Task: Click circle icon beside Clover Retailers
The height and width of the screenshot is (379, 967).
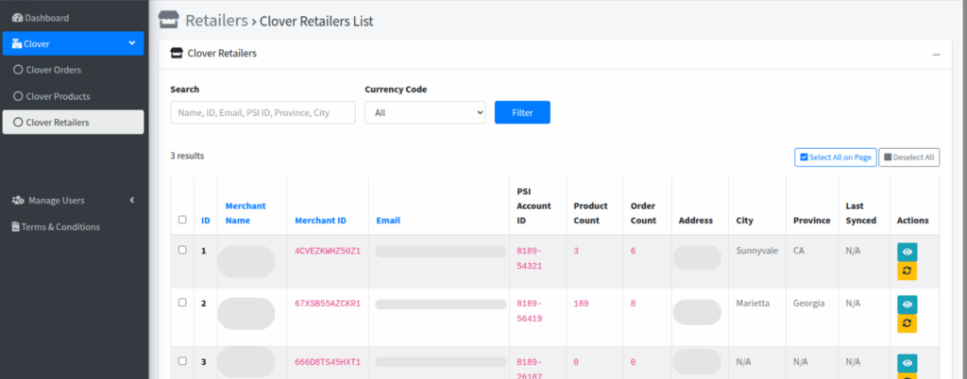Action: (x=18, y=123)
